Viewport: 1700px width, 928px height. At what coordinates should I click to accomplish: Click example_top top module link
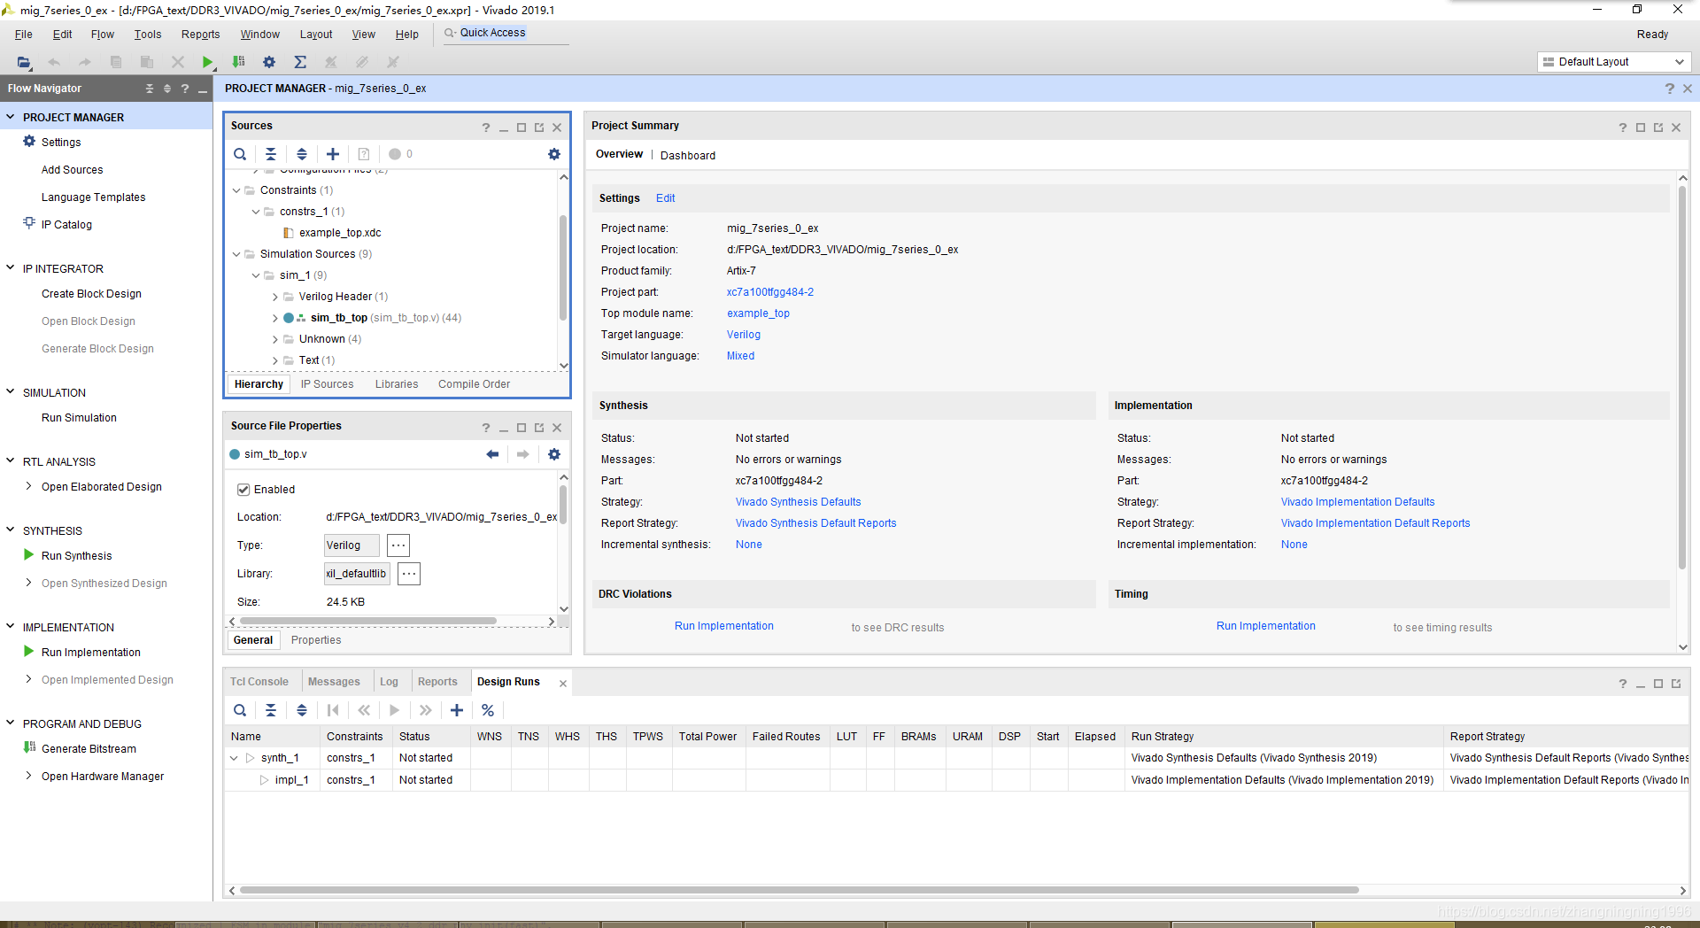pyautogui.click(x=758, y=313)
